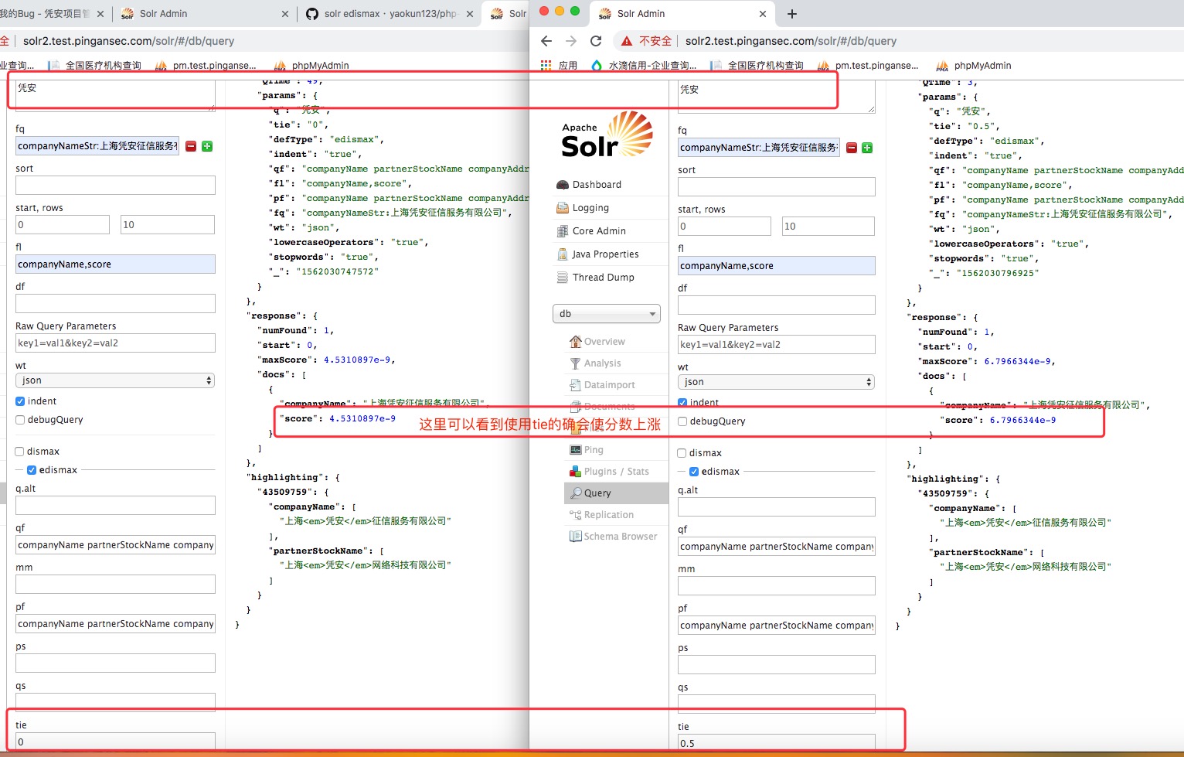Click the Dashboard icon in Solr sidebar
The image size is (1184, 757).
point(563,185)
